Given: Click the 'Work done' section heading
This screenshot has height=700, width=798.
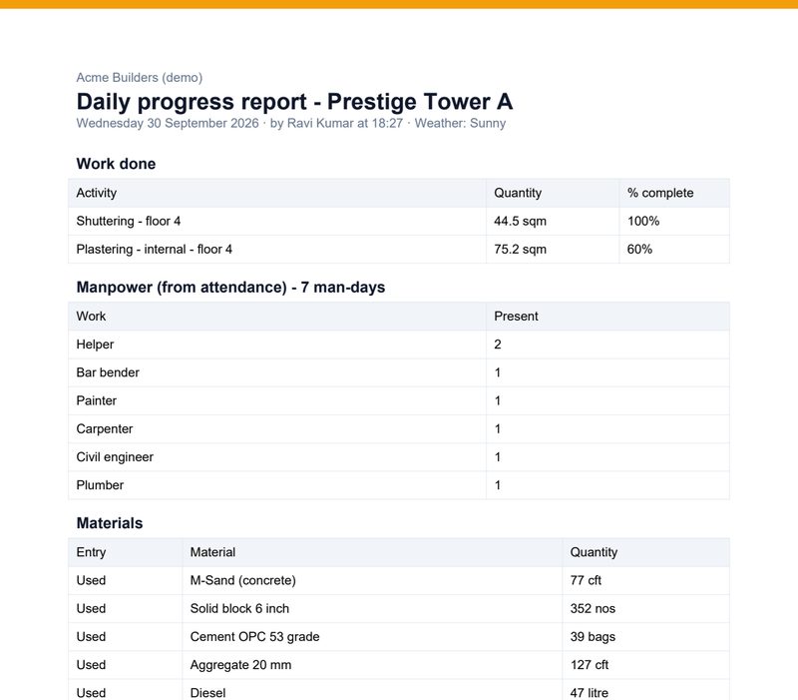Looking at the screenshot, I should [116, 164].
